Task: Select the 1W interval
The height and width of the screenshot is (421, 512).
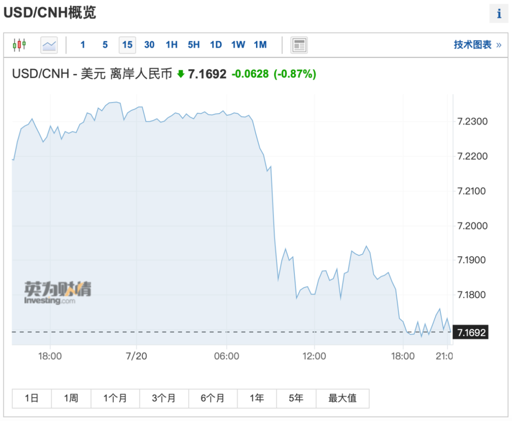Action: point(238,45)
